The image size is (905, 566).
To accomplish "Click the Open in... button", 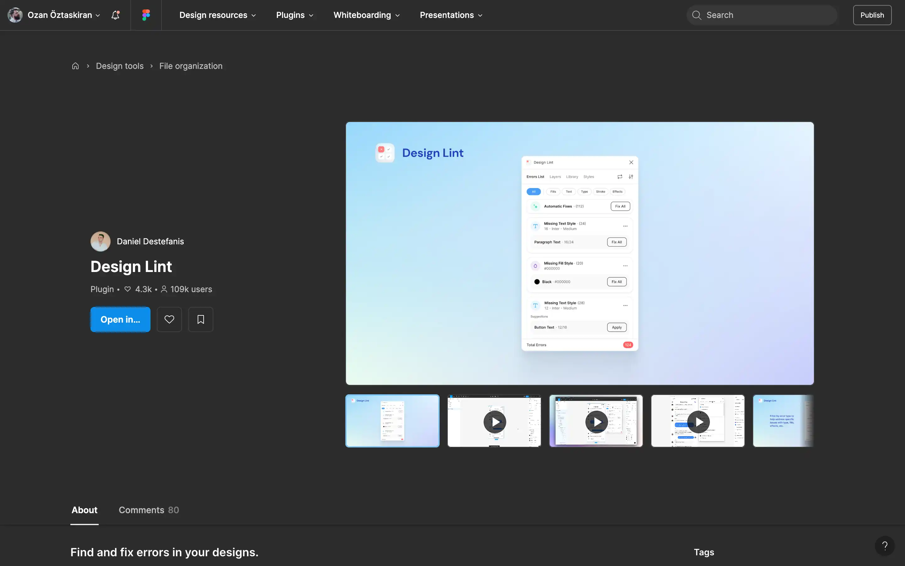I will [x=120, y=319].
